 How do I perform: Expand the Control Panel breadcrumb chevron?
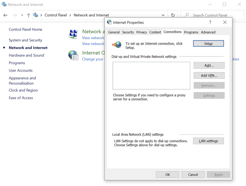[42, 15]
